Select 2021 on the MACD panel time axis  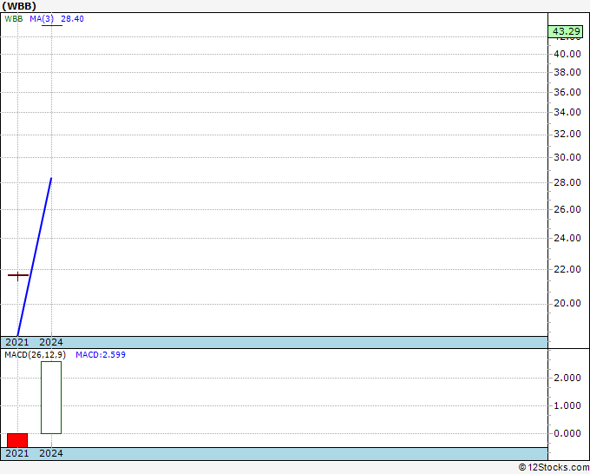pyautogui.click(x=17, y=453)
